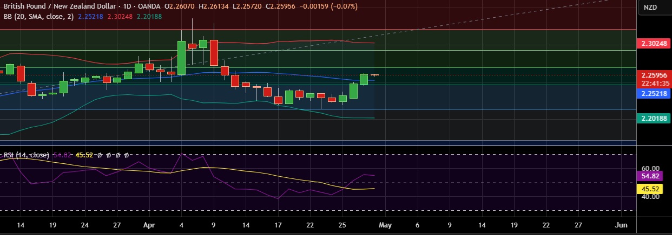Click the Apr label on the time axis

[149, 225]
